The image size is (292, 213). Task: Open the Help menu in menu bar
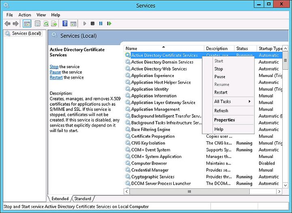tap(56, 15)
